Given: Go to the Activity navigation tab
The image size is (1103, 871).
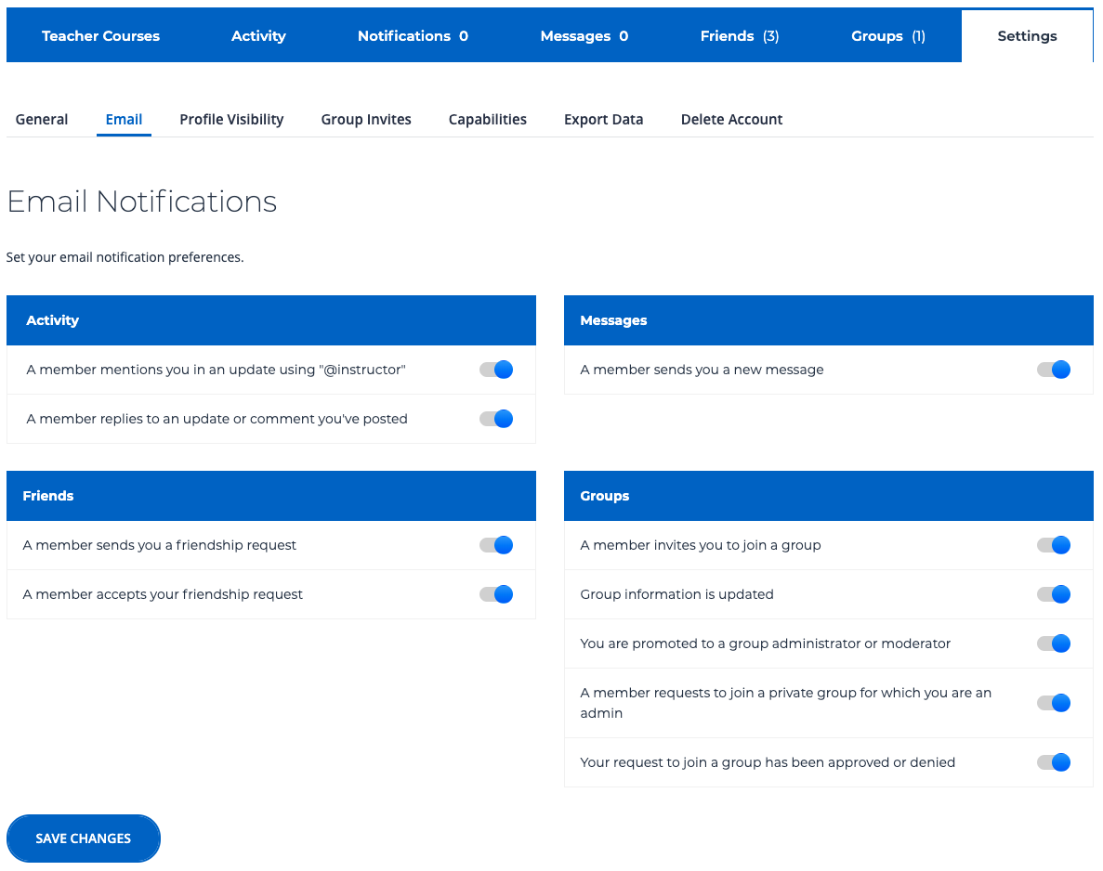Looking at the screenshot, I should click(x=258, y=36).
